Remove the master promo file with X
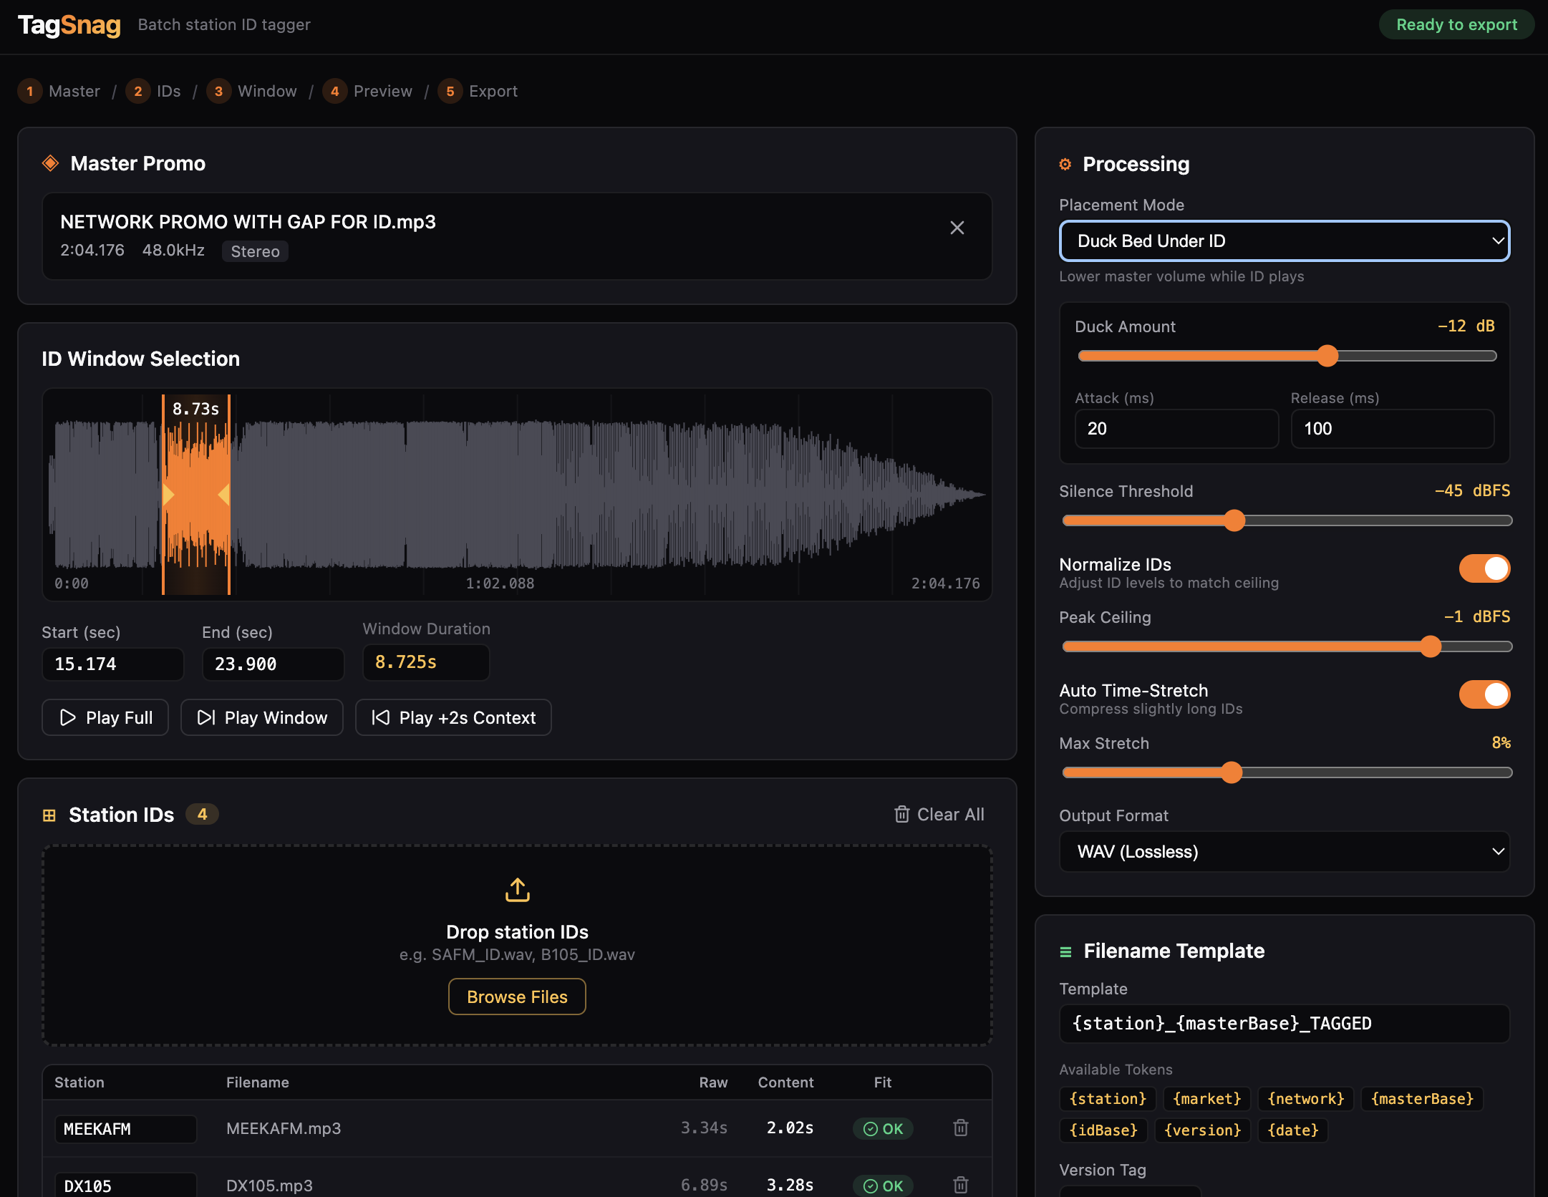This screenshot has height=1197, width=1548. [957, 228]
